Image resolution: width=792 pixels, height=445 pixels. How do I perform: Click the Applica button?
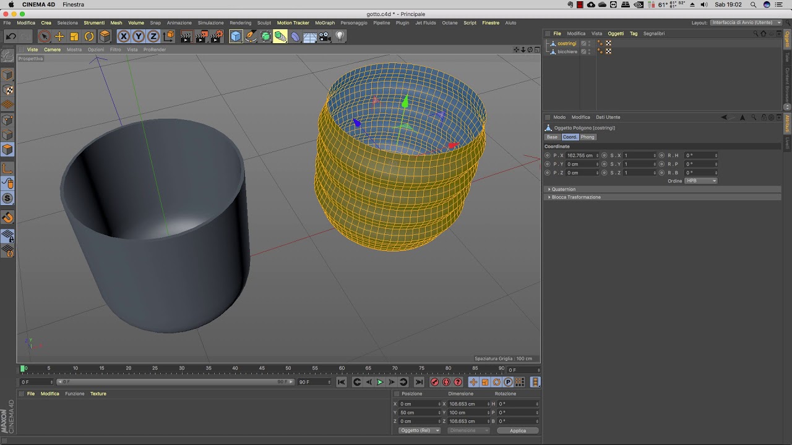coord(518,430)
